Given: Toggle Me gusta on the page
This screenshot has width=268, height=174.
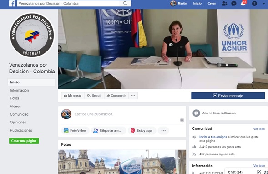Looking at the screenshot, I should 73,96.
